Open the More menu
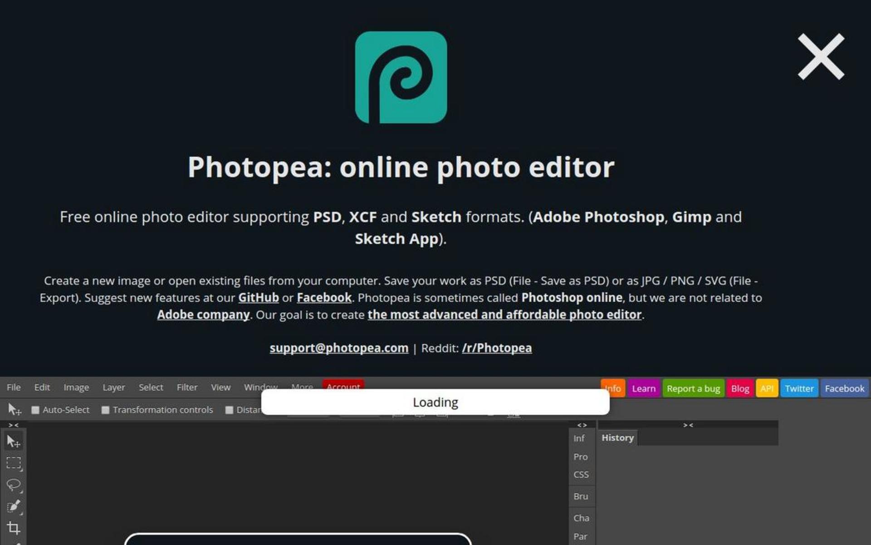The image size is (871, 545). click(302, 386)
